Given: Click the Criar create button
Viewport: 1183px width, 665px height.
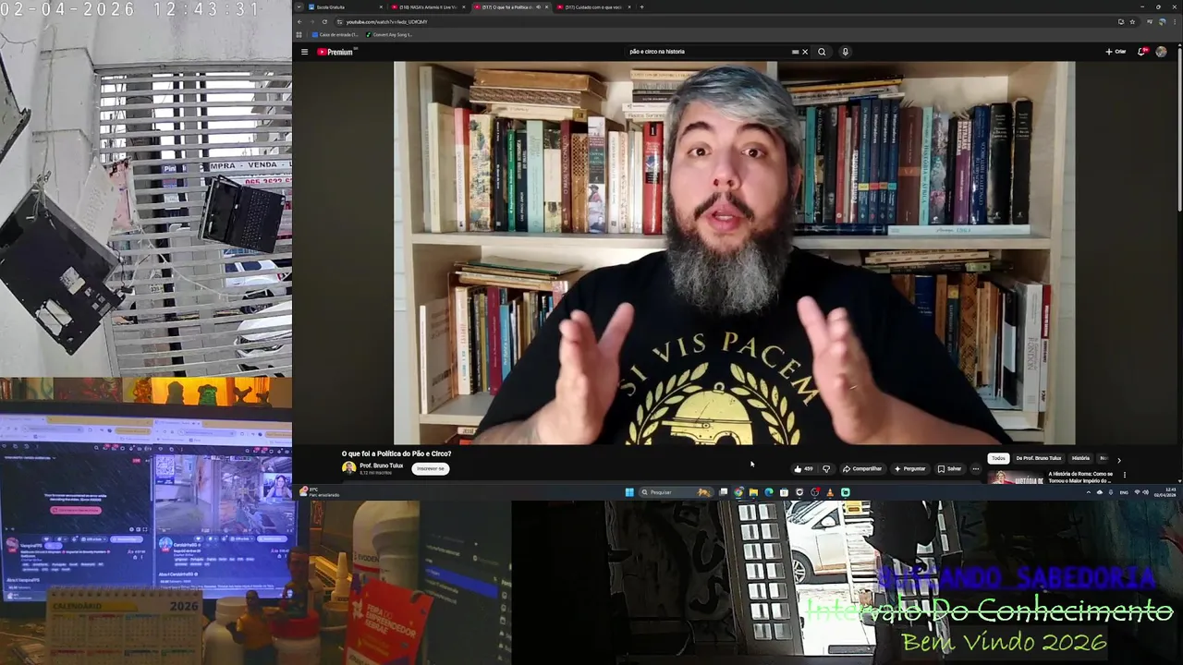Looking at the screenshot, I should click(x=1116, y=52).
